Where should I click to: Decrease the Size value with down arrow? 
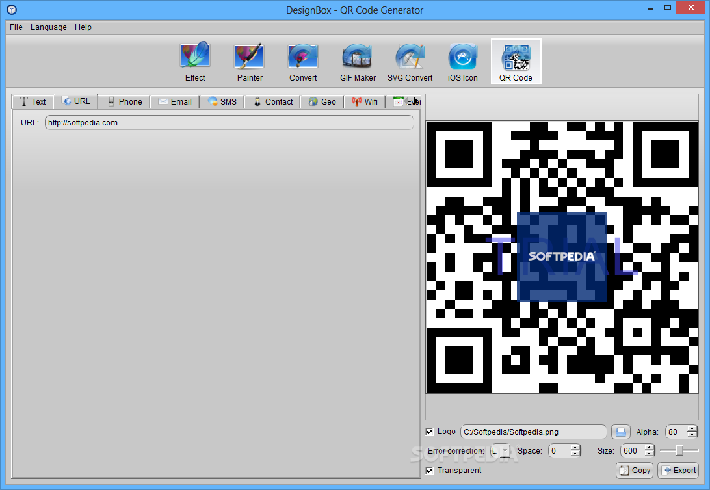tap(650, 454)
